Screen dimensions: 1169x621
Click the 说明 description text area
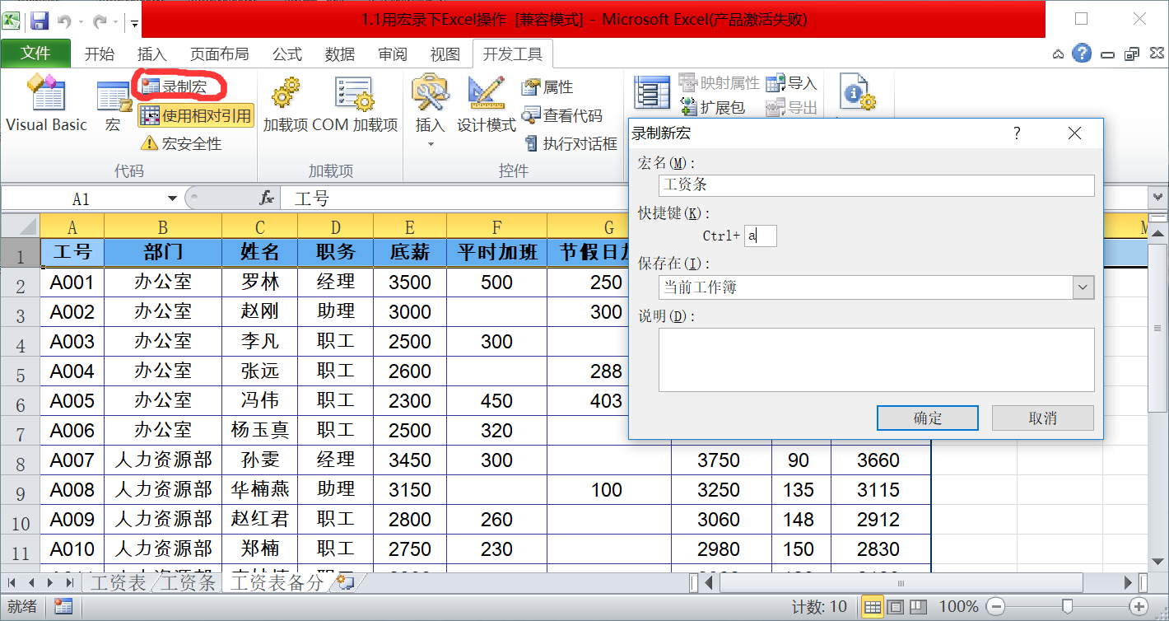click(877, 359)
